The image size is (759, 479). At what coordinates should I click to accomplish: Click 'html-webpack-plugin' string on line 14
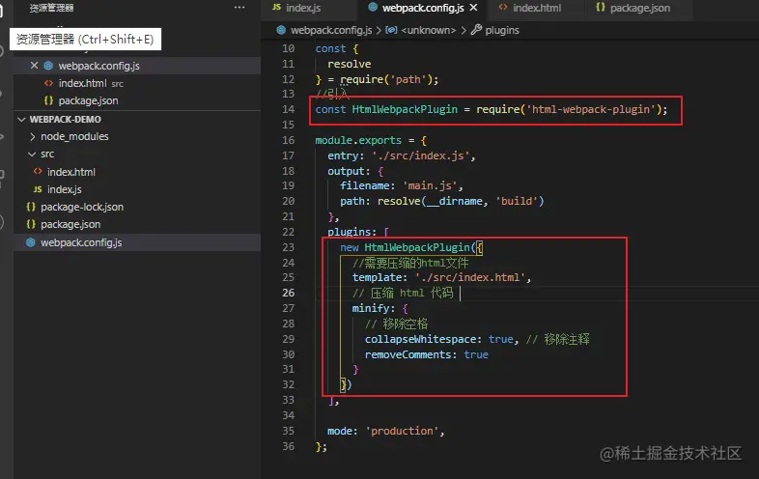click(x=591, y=109)
